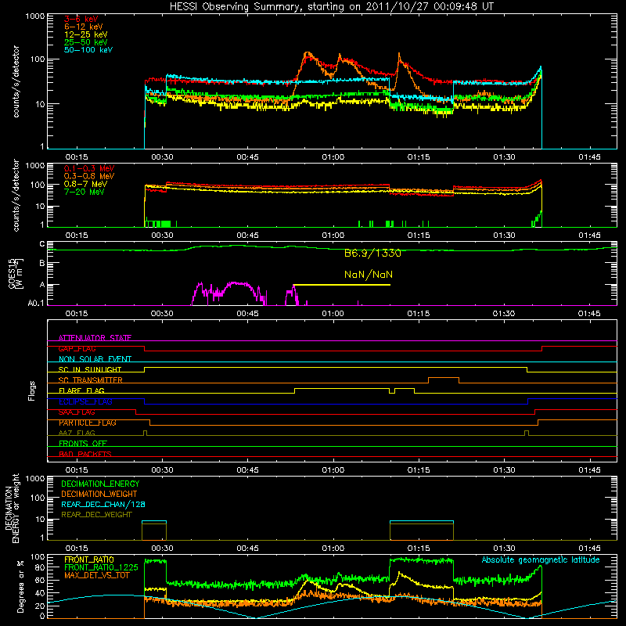Click the C tick label on GOES axis

pos(42,244)
